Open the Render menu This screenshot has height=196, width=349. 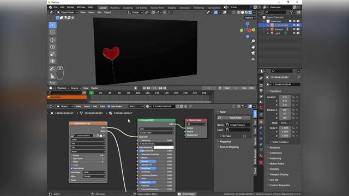point(70,7)
